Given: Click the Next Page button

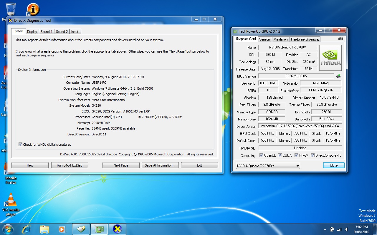Looking at the screenshot, I should pos(121,165).
